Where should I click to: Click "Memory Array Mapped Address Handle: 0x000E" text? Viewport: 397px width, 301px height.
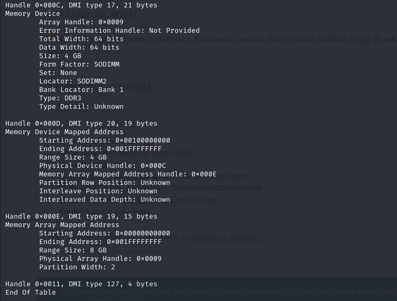[128, 174]
